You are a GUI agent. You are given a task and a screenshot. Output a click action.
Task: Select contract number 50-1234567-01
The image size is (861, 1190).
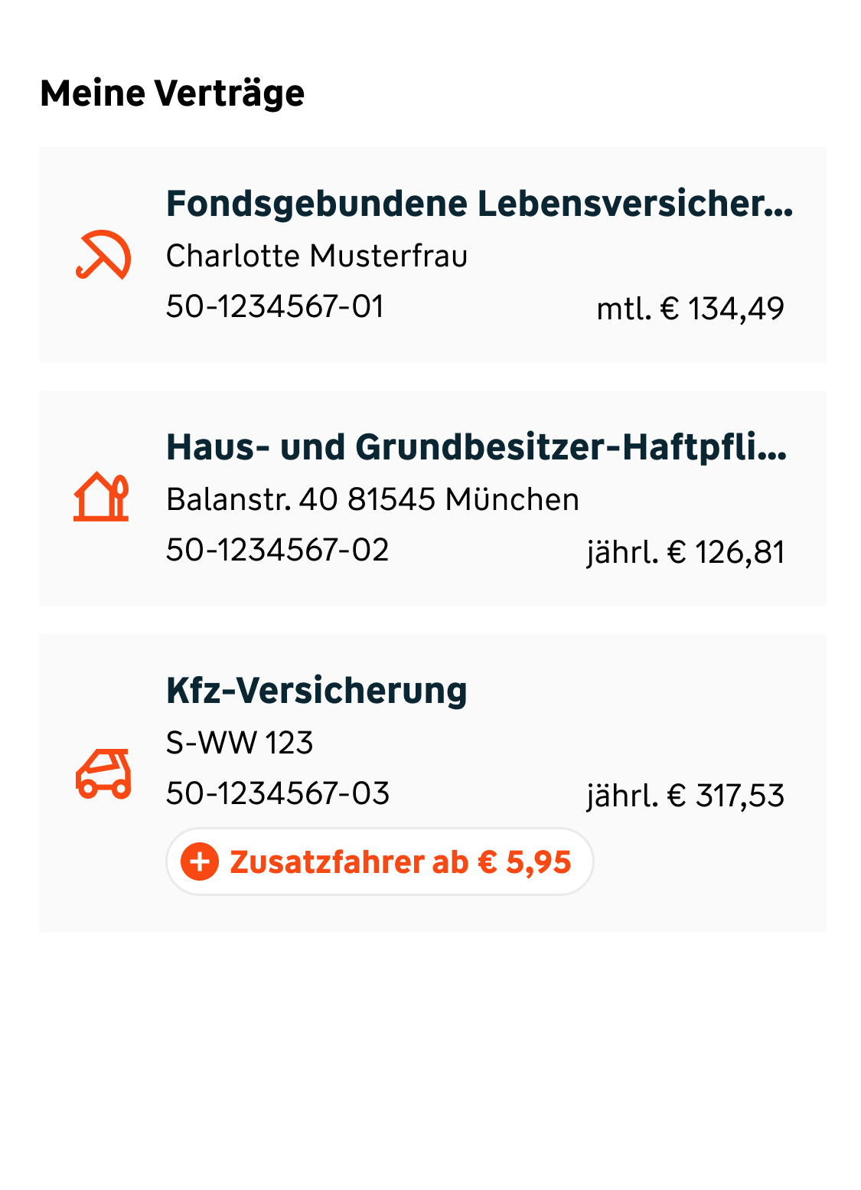point(275,307)
